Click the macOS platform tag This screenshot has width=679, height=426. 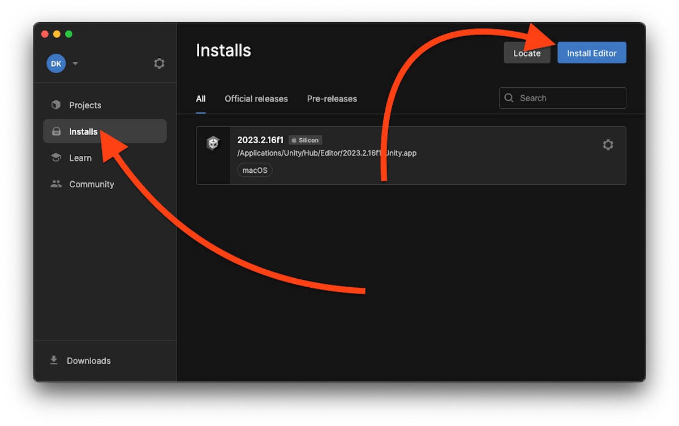point(255,170)
